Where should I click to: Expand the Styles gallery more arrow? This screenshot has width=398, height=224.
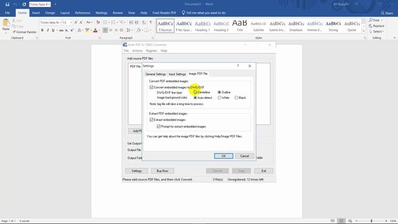pos(363,31)
